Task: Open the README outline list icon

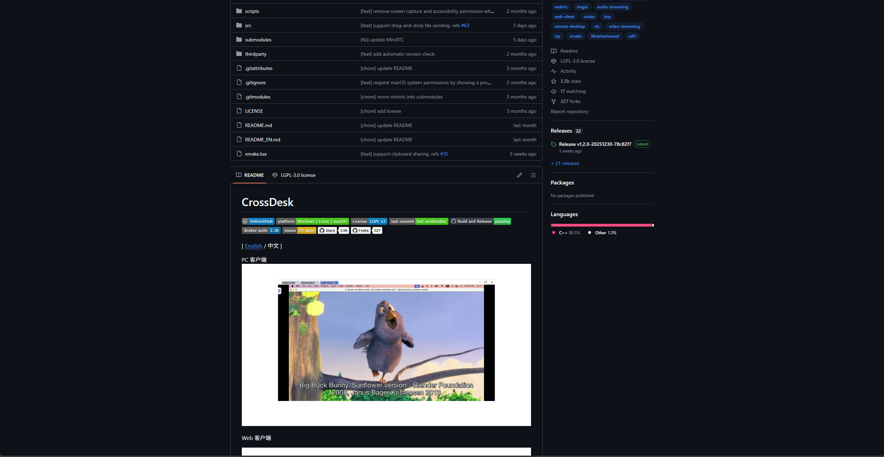Action: (x=533, y=175)
